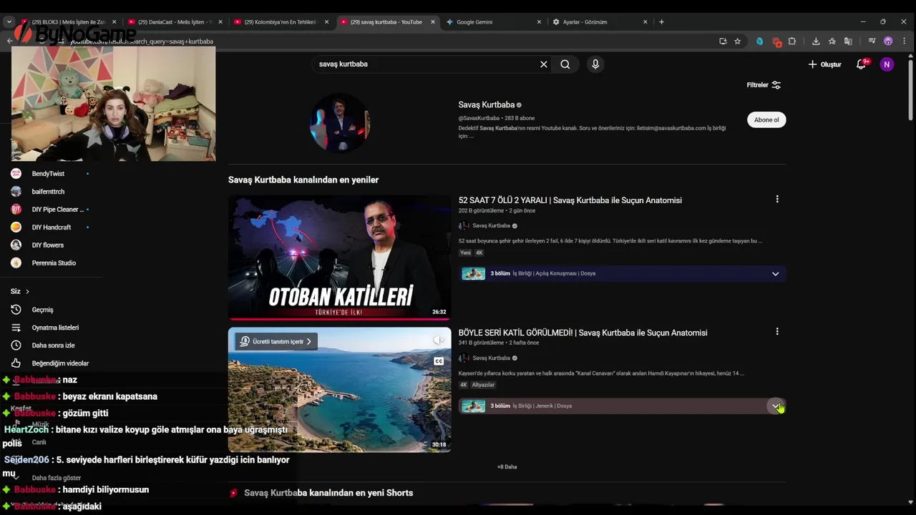
Task: Expand sidebar with Daha fazla göster
Action: [56, 478]
